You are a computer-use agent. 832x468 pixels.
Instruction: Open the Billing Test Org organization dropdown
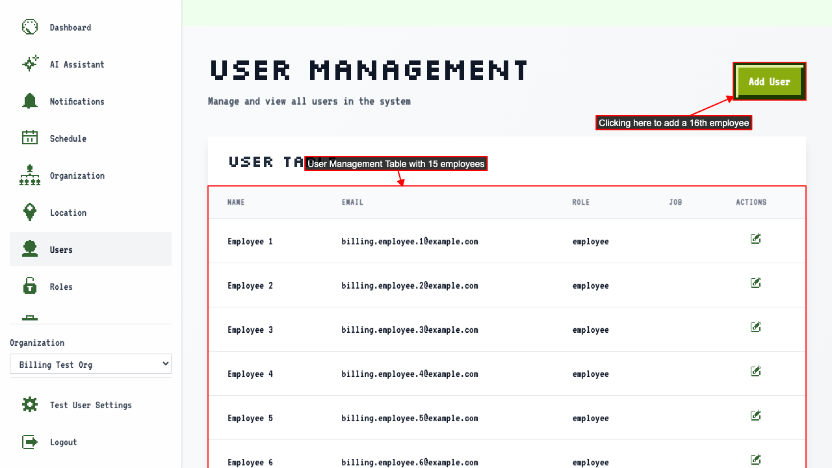pyautogui.click(x=90, y=364)
